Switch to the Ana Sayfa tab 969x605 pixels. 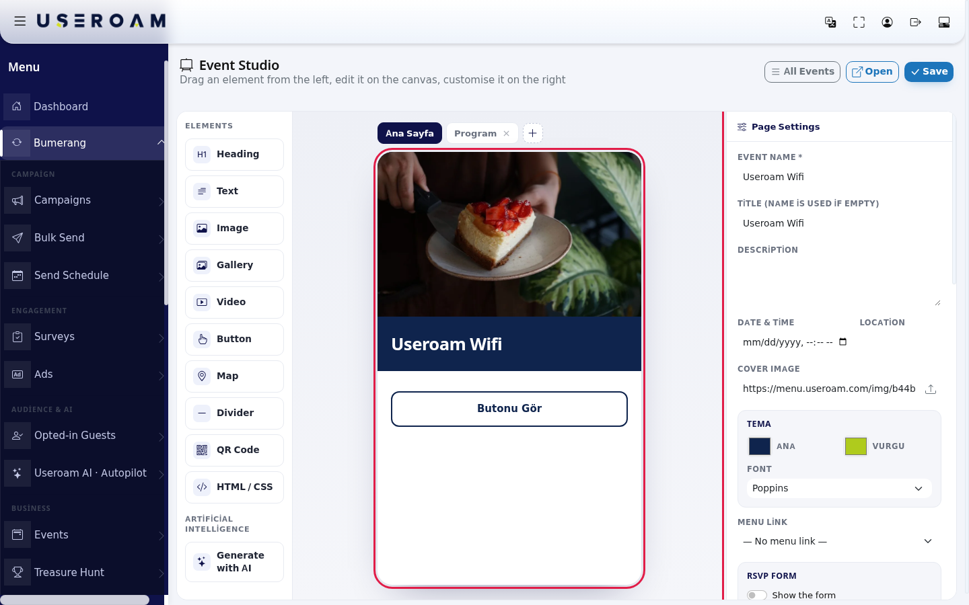coord(410,133)
